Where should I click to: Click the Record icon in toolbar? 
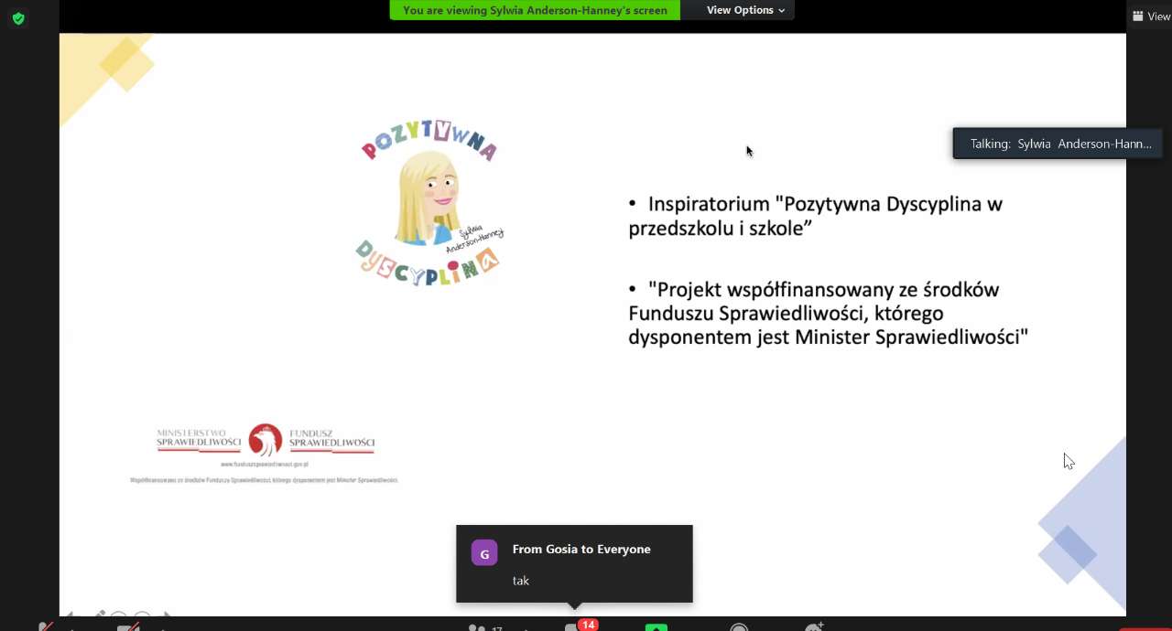(739, 627)
